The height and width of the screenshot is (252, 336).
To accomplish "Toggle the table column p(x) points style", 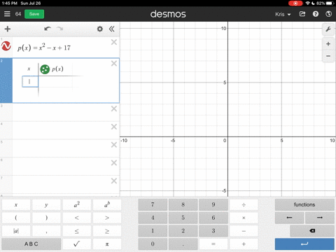I will [45, 69].
